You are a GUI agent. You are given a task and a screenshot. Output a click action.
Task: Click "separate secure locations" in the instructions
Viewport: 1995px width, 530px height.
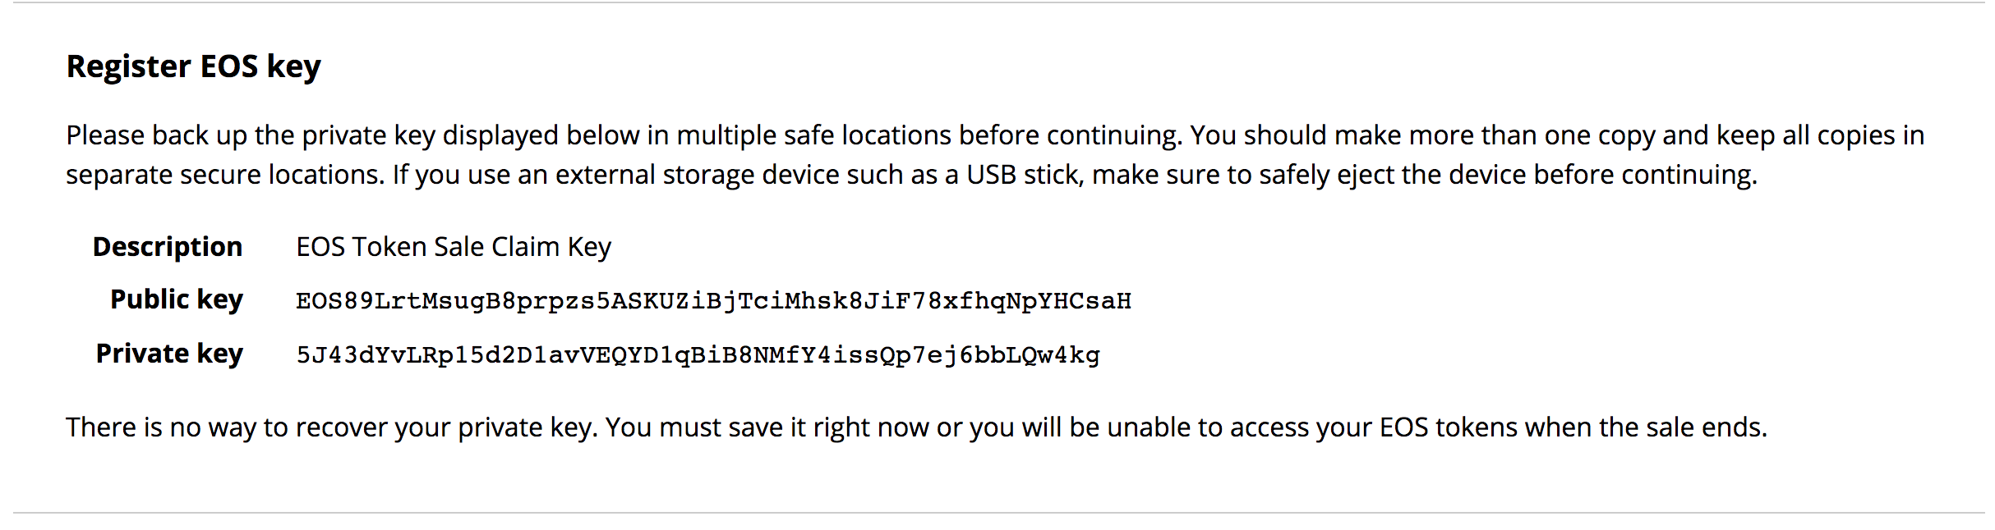(x=223, y=175)
